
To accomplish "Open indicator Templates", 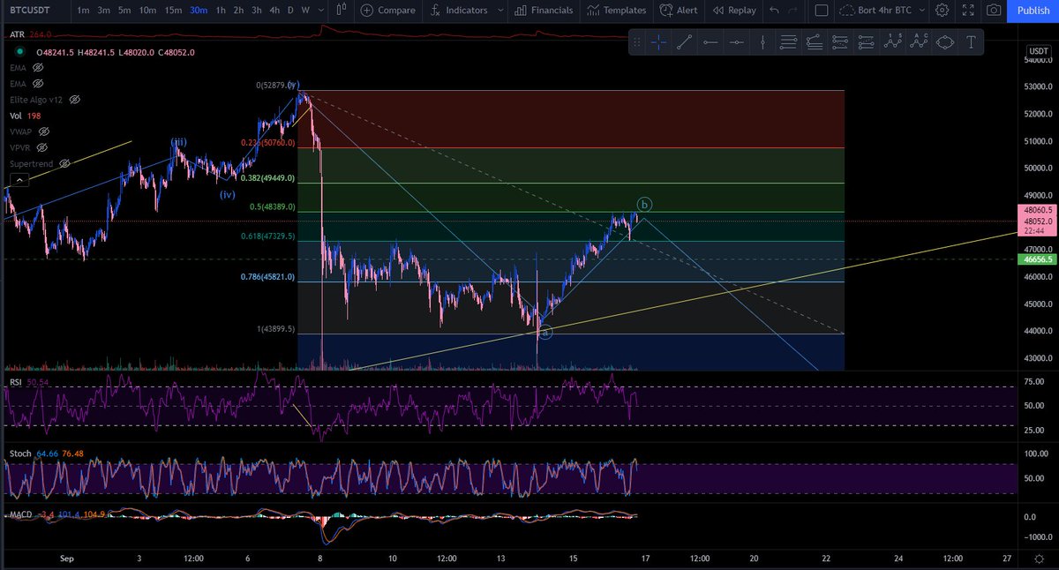I will pos(618,11).
